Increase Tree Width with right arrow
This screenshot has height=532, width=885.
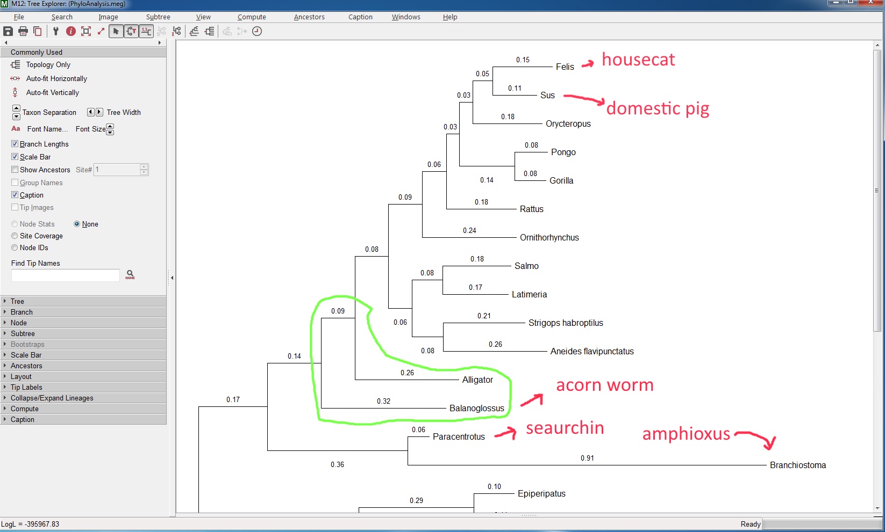[99, 112]
